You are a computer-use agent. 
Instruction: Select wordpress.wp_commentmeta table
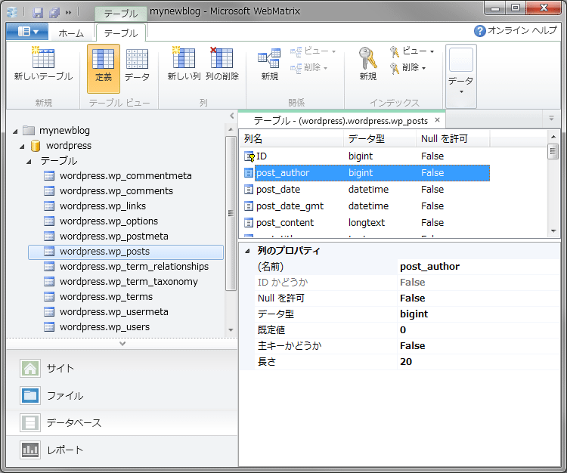point(125,176)
